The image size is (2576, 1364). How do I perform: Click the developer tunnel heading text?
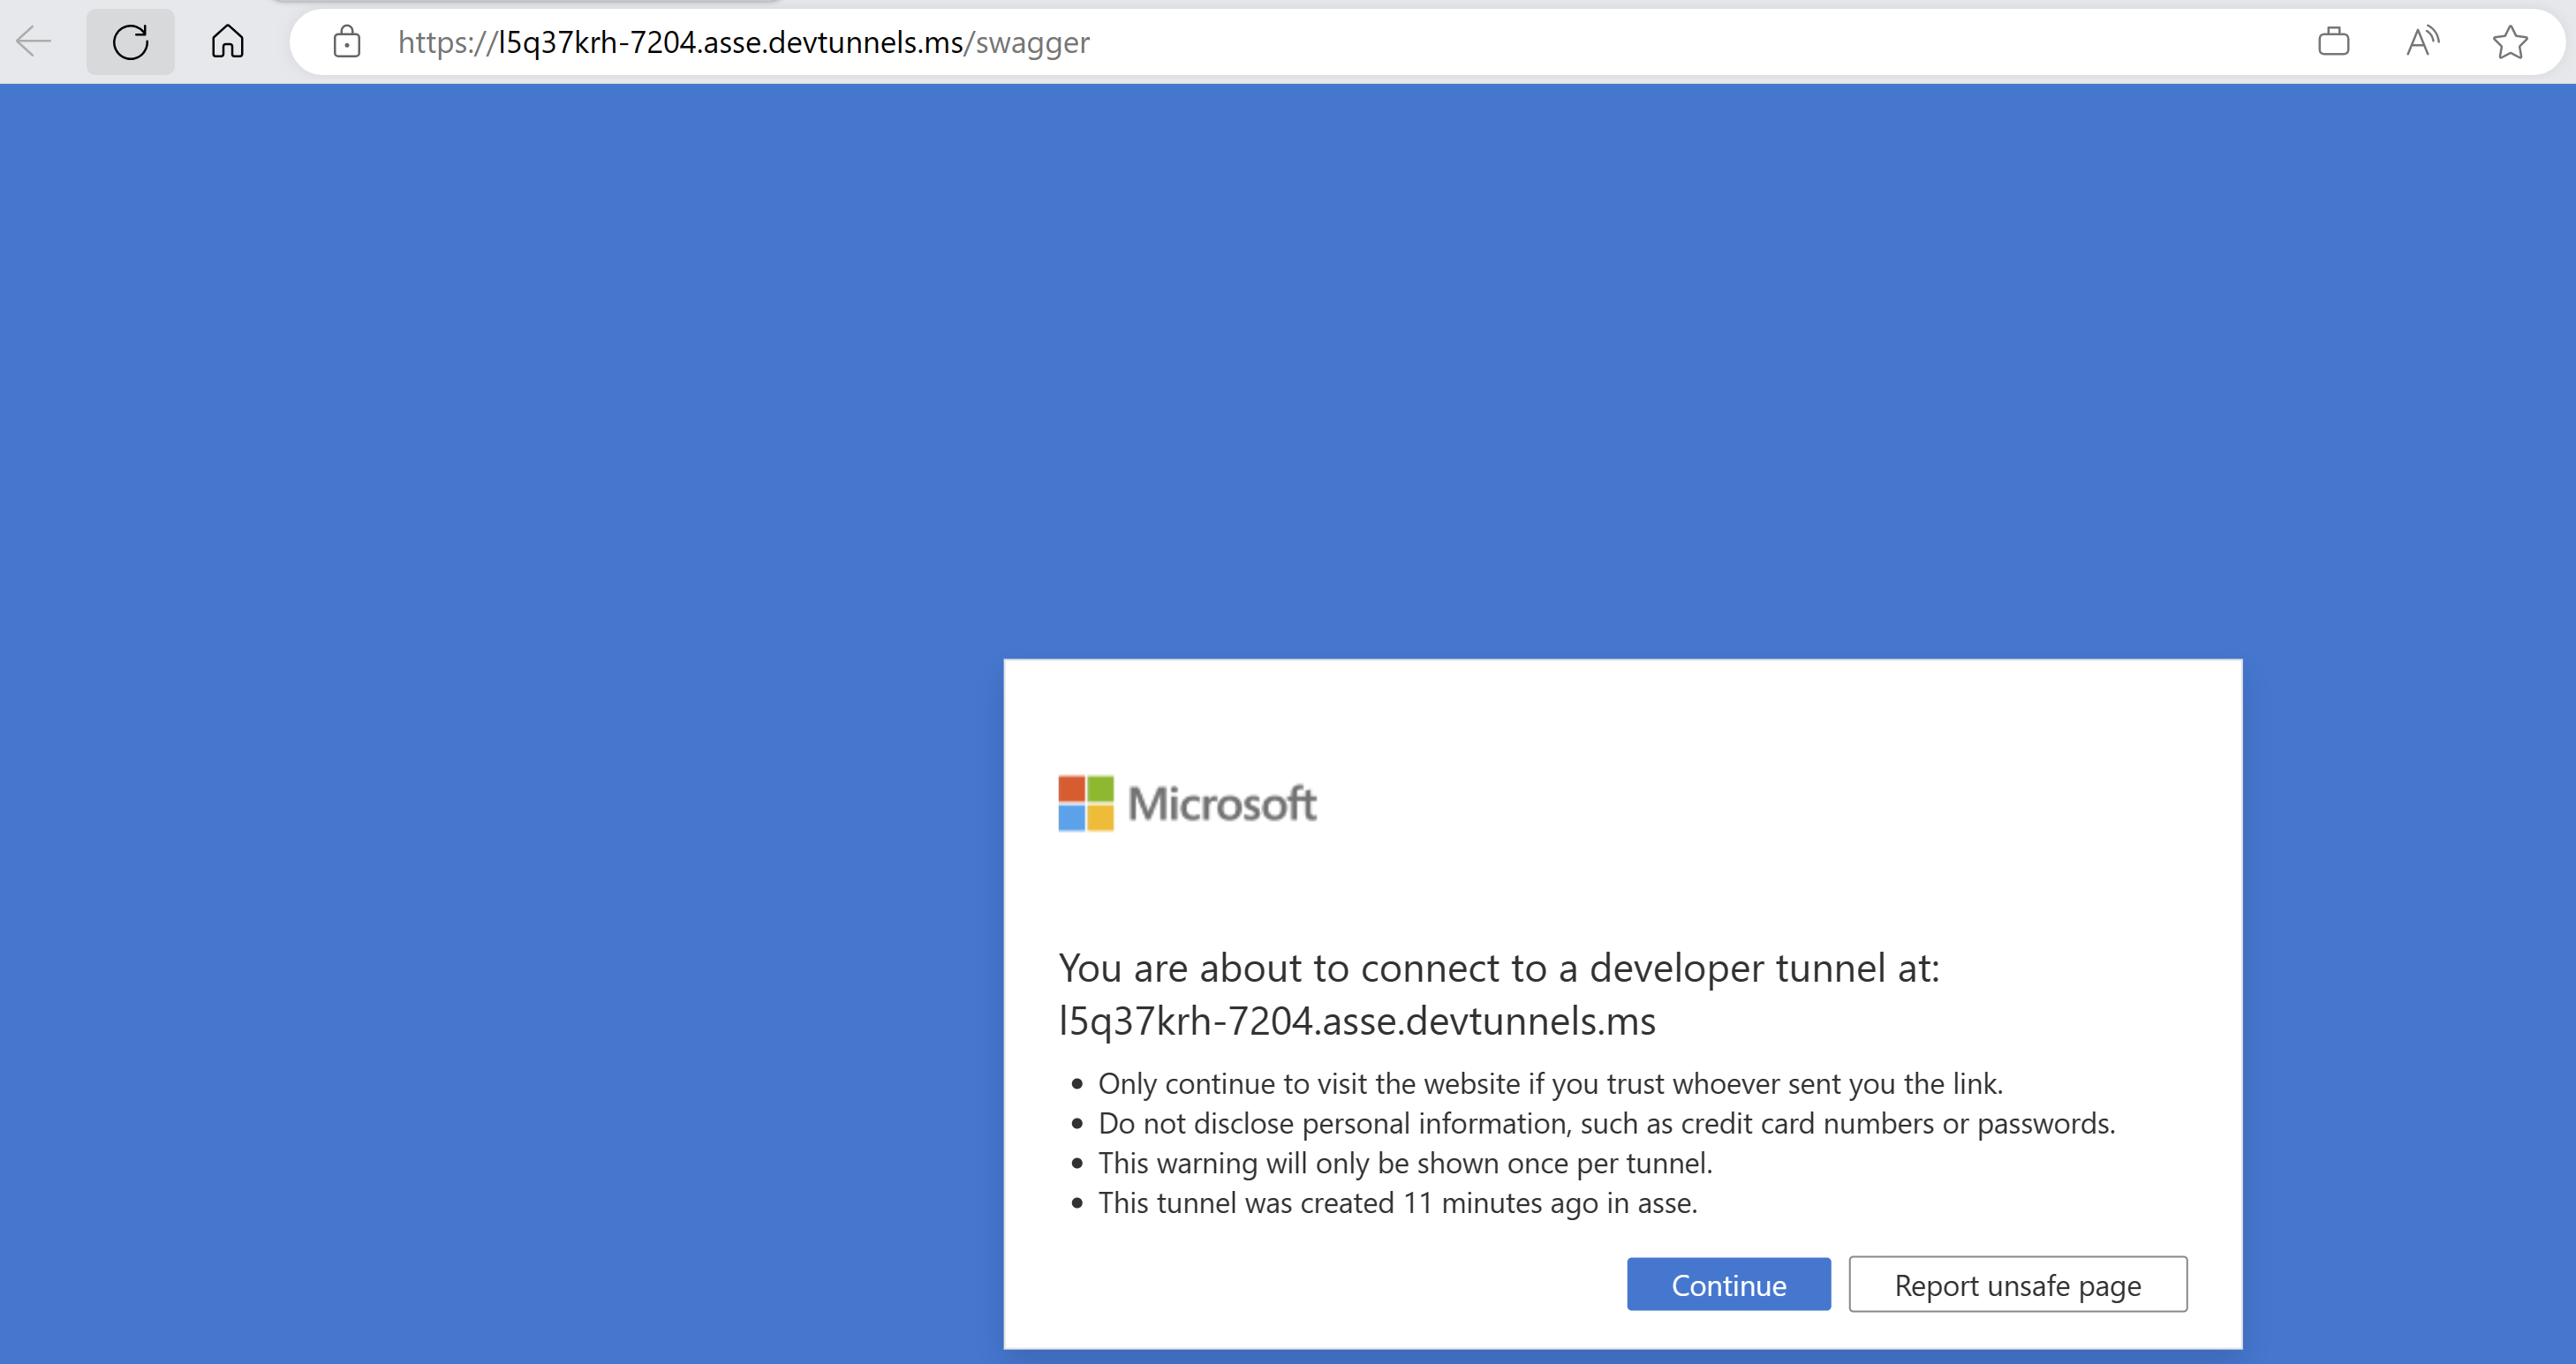coord(1498,968)
